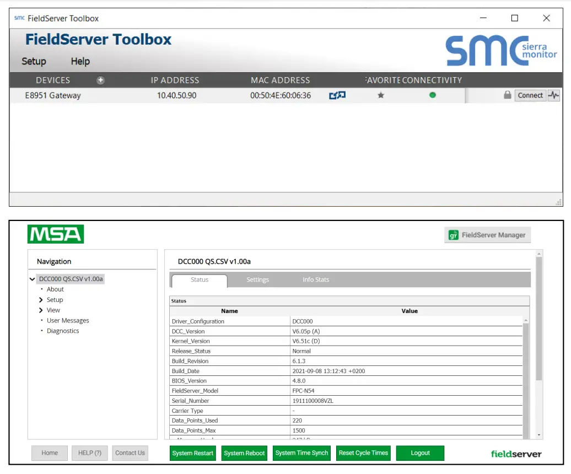Viewport: 571px width, 474px height.
Task: Select DCC000 QS.CSV v1.00a navigation item
Action: pos(71,279)
